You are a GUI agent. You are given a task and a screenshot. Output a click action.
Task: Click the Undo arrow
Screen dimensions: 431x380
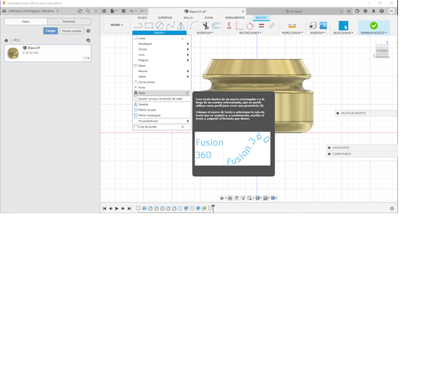[132, 11]
